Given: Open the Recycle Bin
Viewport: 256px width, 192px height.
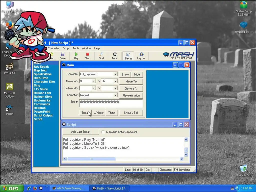Looking at the screenshot, I should tap(243, 171).
